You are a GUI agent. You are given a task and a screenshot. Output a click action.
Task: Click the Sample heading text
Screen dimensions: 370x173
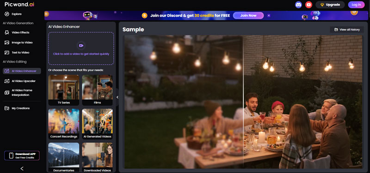click(x=133, y=30)
